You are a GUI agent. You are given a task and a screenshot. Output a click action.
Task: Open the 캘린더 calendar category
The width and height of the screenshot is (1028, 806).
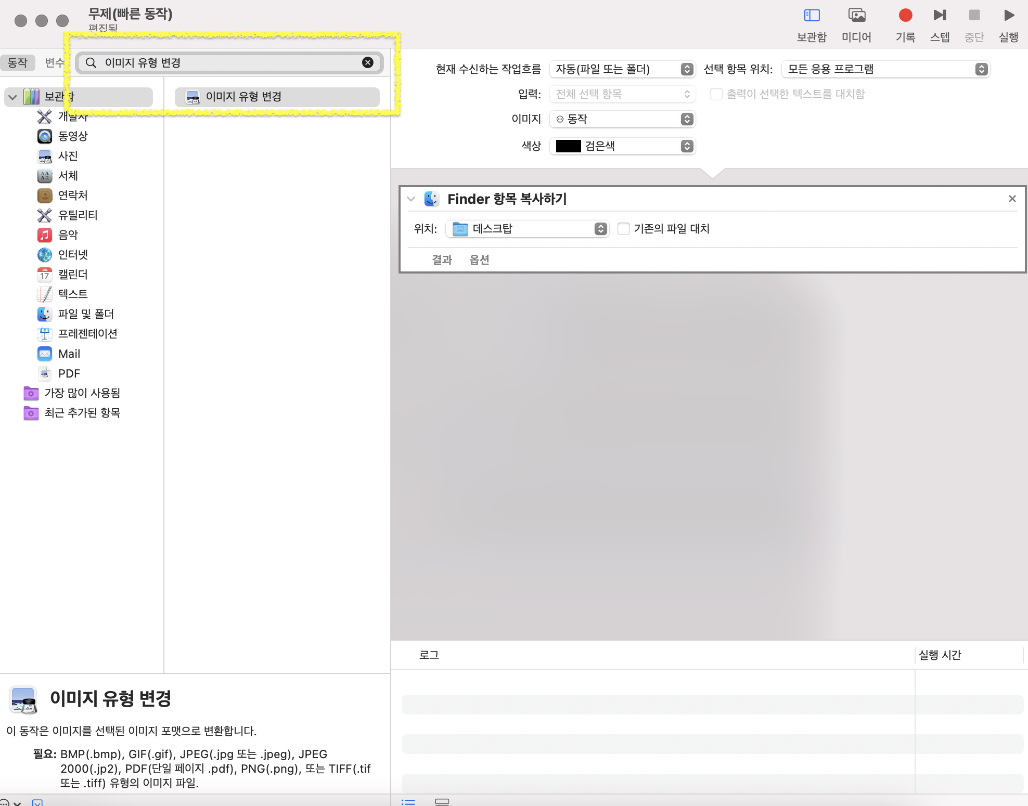(72, 275)
